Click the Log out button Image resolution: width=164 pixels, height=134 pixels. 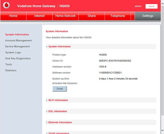151,6
